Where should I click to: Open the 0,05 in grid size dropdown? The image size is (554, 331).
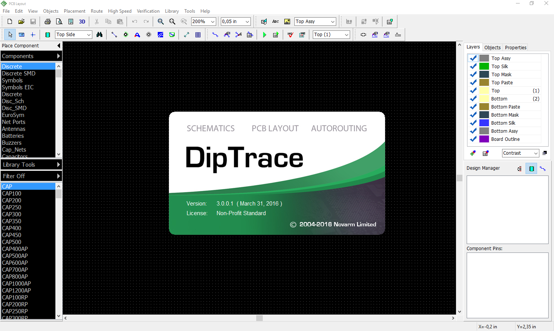(x=247, y=22)
